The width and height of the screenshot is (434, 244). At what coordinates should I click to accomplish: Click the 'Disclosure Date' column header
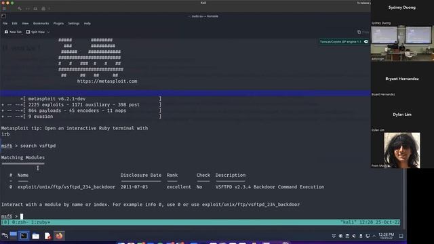click(x=141, y=175)
